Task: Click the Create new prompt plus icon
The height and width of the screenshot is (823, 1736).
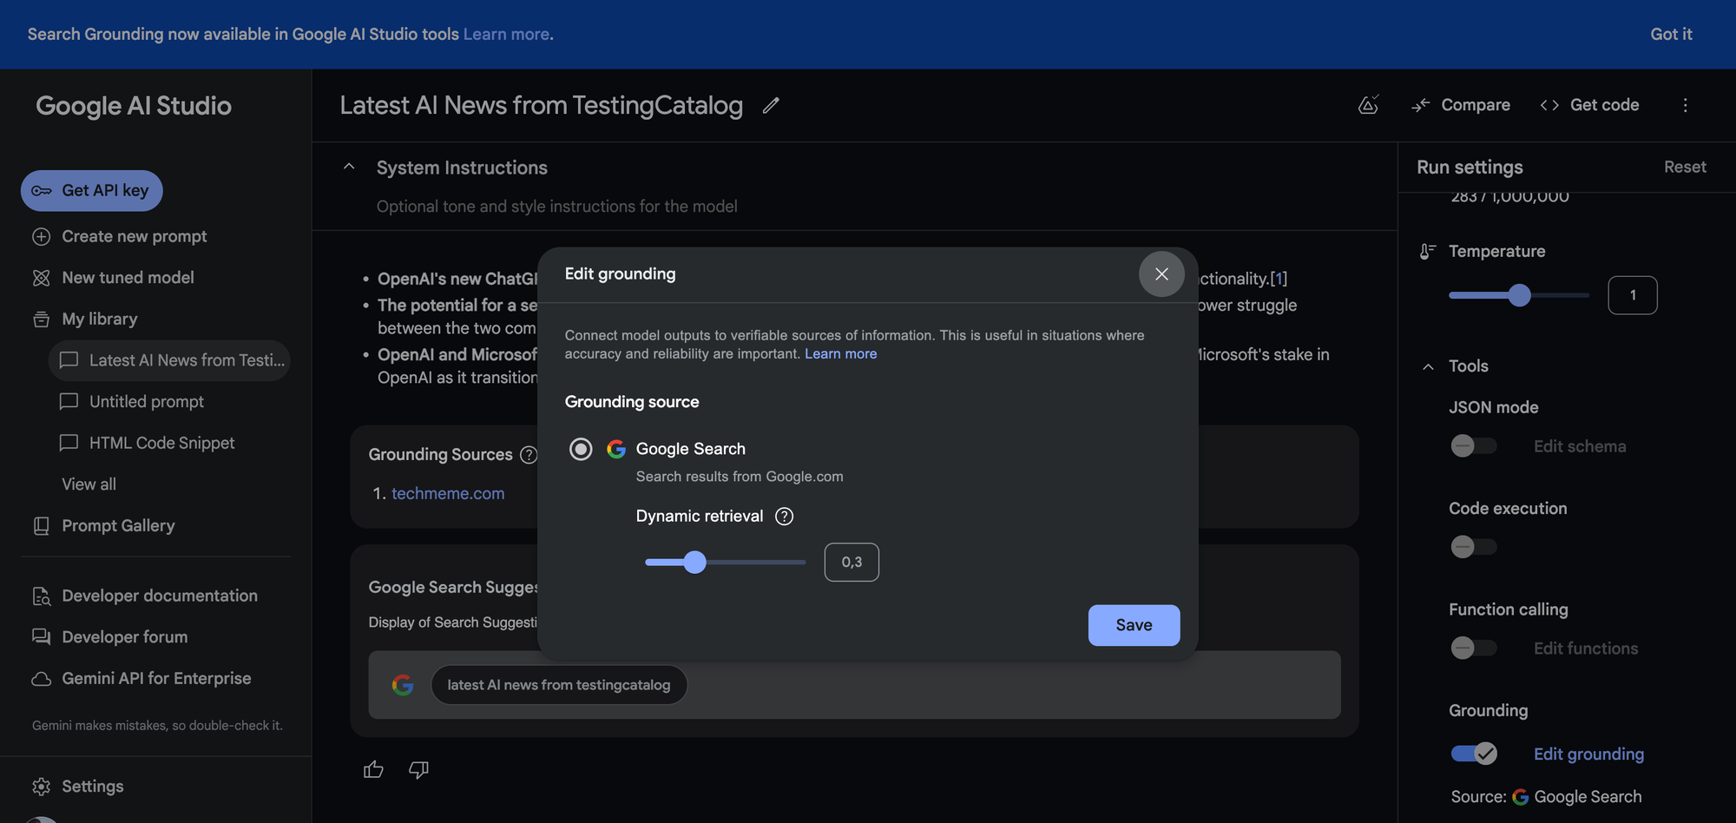Action: pyautogui.click(x=42, y=237)
